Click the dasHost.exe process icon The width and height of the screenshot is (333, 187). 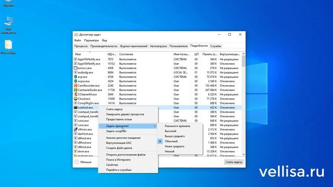coord(75,134)
